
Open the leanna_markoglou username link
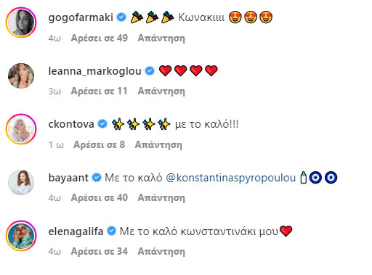point(94,71)
